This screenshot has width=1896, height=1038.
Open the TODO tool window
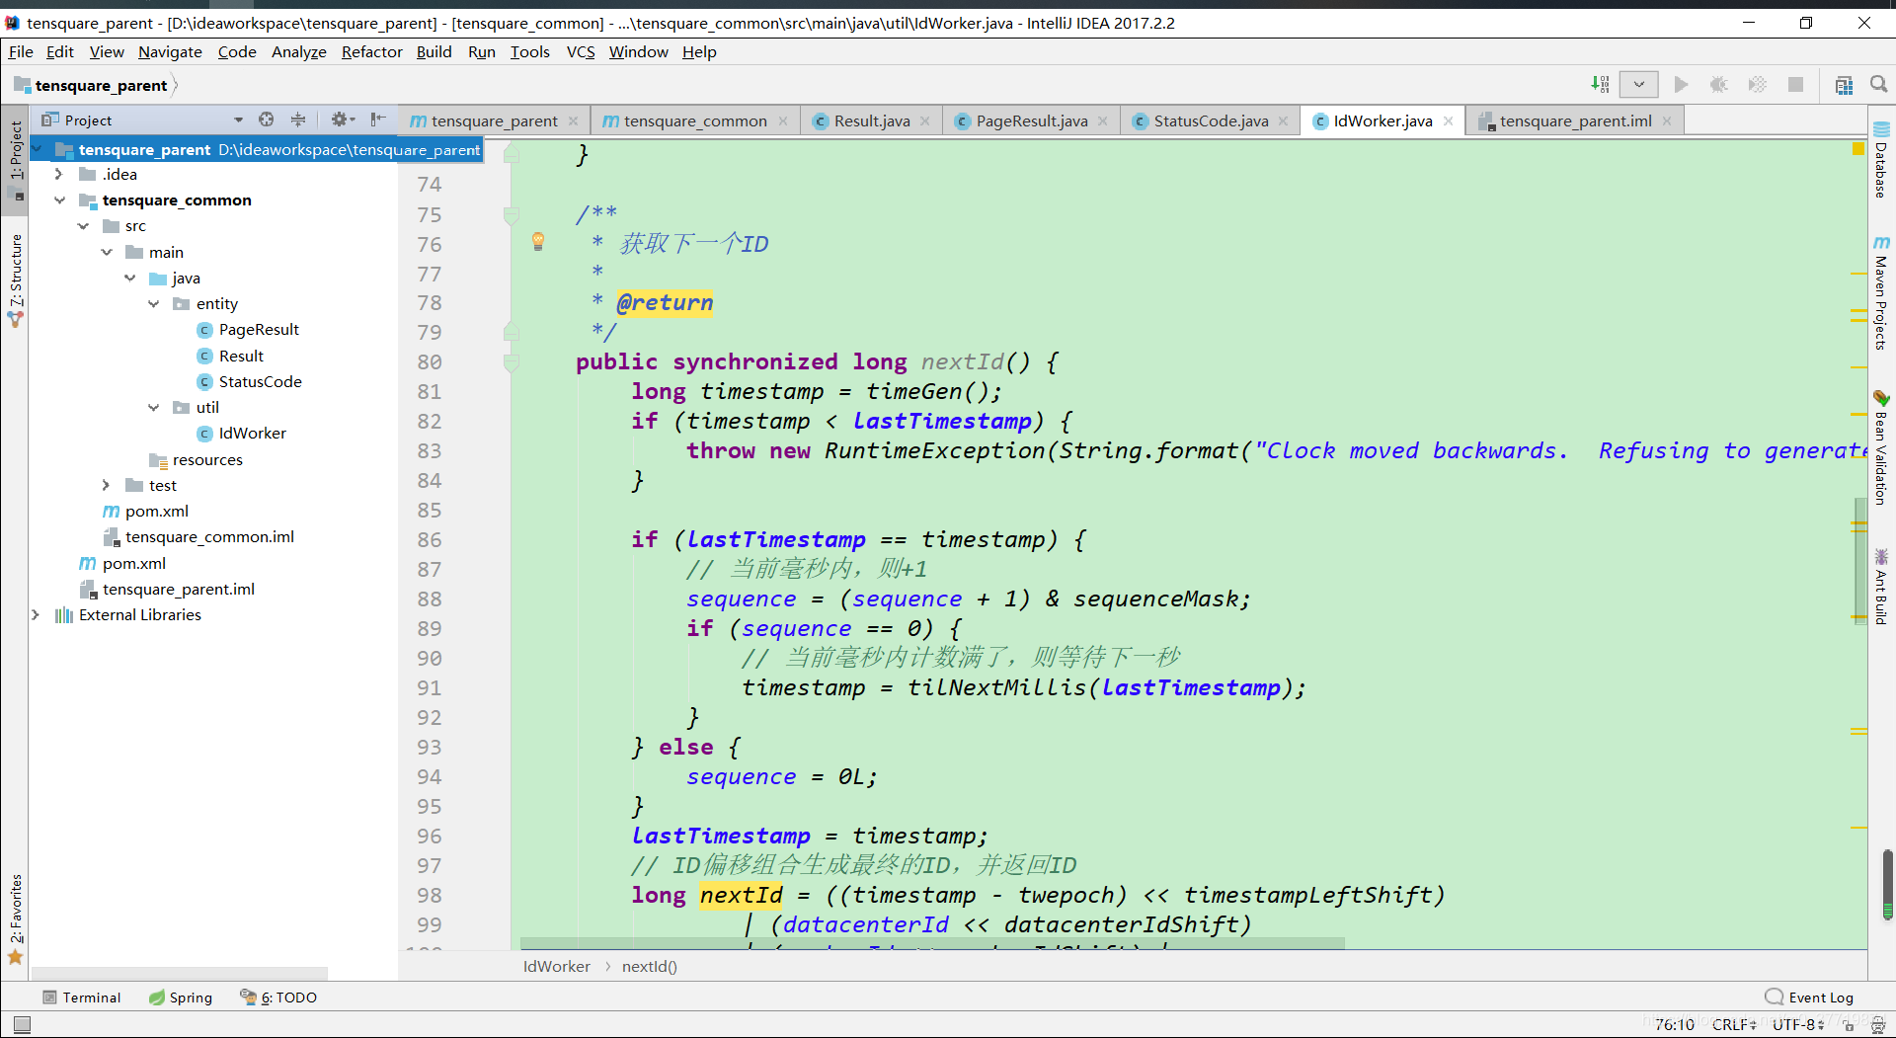coord(278,998)
